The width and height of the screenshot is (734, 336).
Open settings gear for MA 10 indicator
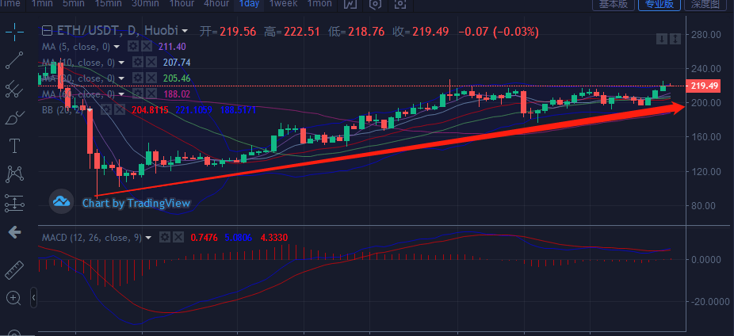click(x=138, y=62)
